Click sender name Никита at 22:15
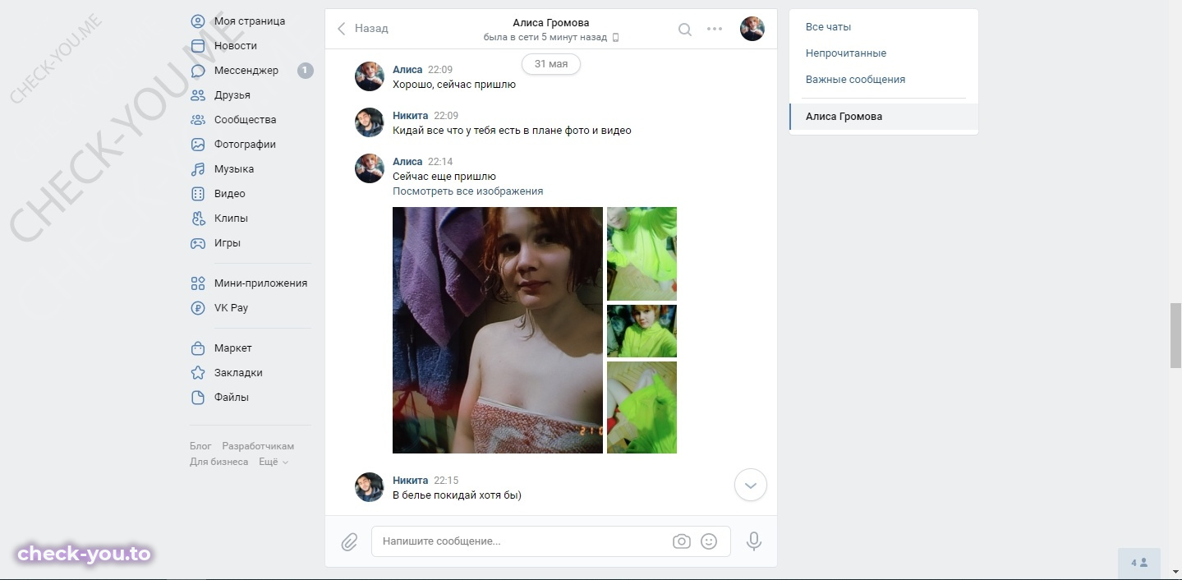The image size is (1182, 580). coord(411,481)
